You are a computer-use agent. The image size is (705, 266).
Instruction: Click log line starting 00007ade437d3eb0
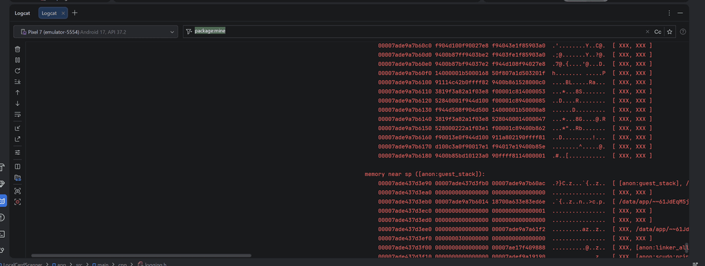tap(534, 202)
